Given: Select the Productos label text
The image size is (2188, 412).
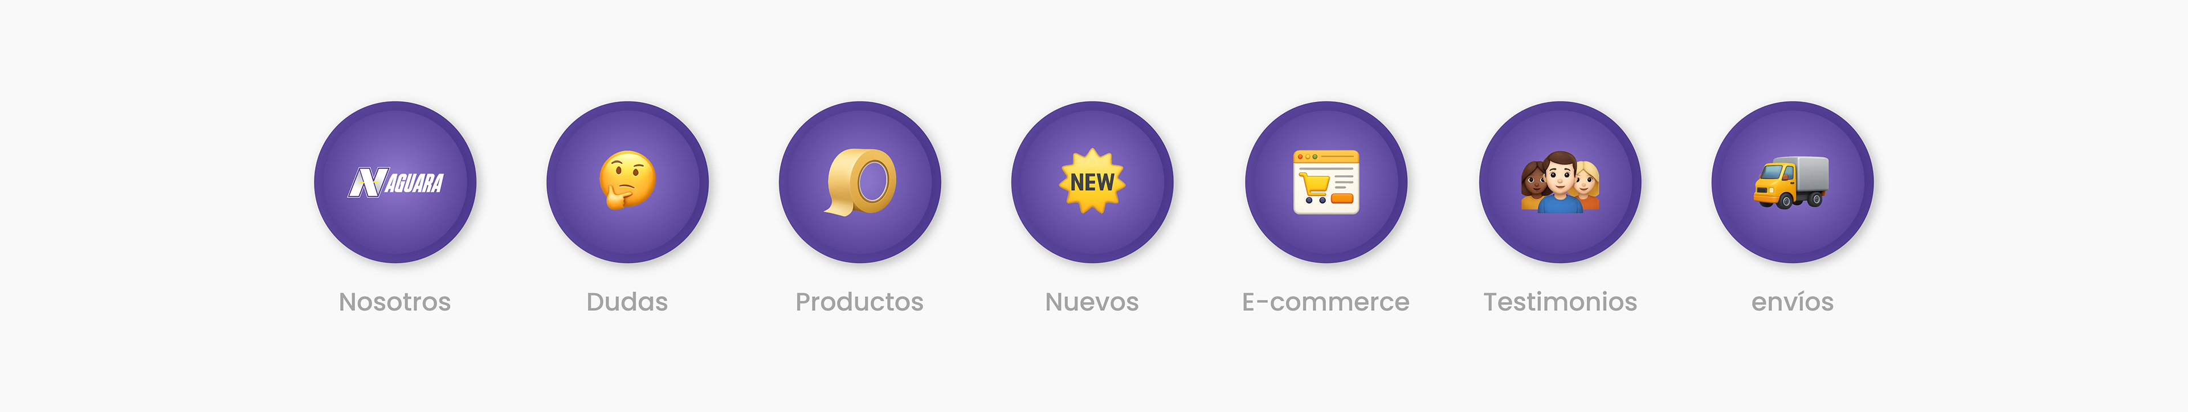Looking at the screenshot, I should [860, 302].
